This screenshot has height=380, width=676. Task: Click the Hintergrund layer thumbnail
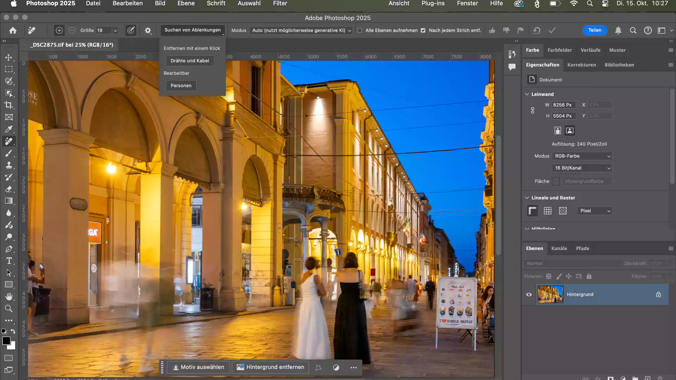coord(550,294)
